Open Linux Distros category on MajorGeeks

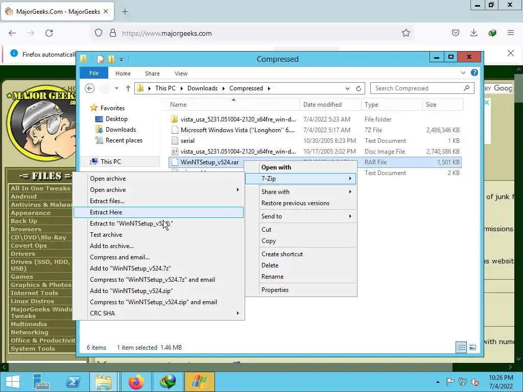(32, 301)
